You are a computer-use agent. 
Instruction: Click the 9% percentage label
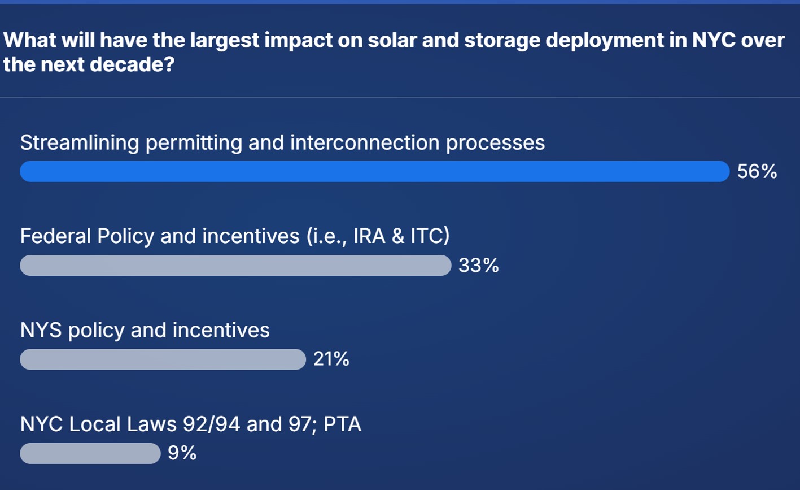click(182, 453)
